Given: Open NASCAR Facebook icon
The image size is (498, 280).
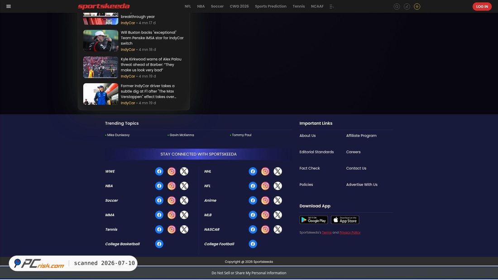Looking at the screenshot, I should [253, 229].
